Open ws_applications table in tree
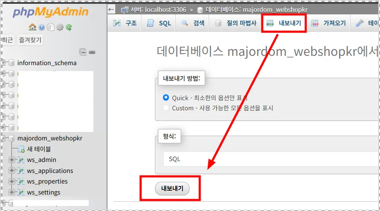Viewport: 380px width, 211px height. pyautogui.click(x=50, y=171)
